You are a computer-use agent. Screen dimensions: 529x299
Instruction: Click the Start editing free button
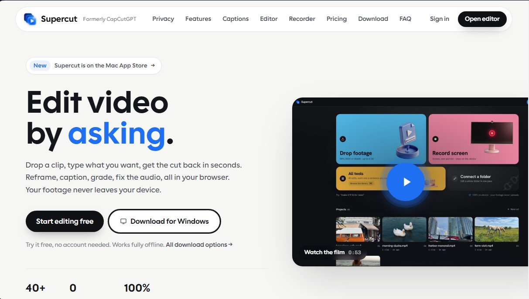[65, 221]
